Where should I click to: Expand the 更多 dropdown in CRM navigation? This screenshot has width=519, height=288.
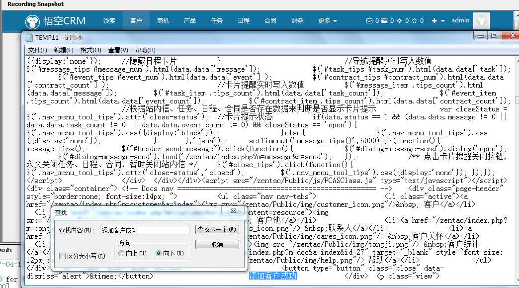coord(327,21)
